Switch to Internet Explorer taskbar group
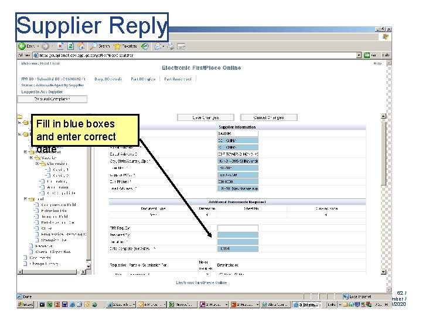422x317 pixels. (x=307, y=305)
